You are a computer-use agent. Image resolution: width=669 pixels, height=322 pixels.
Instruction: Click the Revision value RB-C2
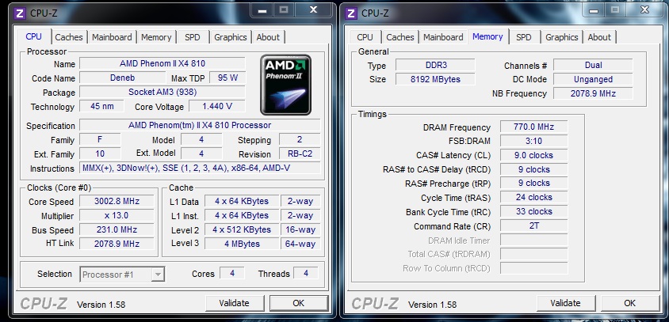300,153
